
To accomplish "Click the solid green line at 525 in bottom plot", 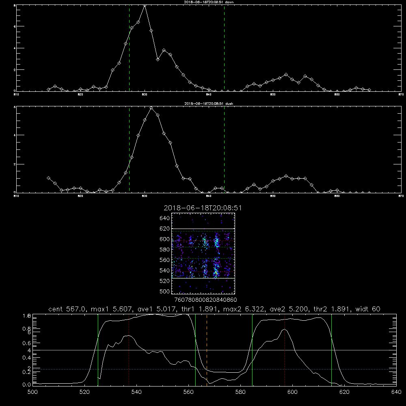I will [98, 350].
